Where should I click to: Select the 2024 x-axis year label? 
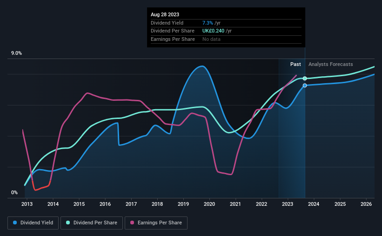(x=314, y=204)
